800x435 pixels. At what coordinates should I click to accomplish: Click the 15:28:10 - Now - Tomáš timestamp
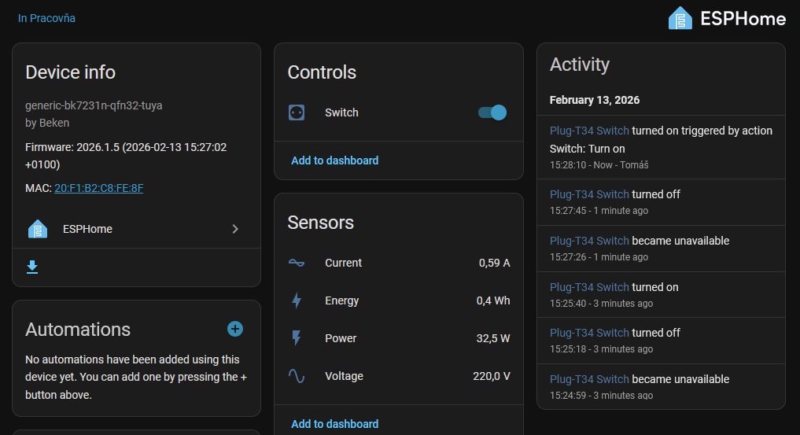click(599, 165)
